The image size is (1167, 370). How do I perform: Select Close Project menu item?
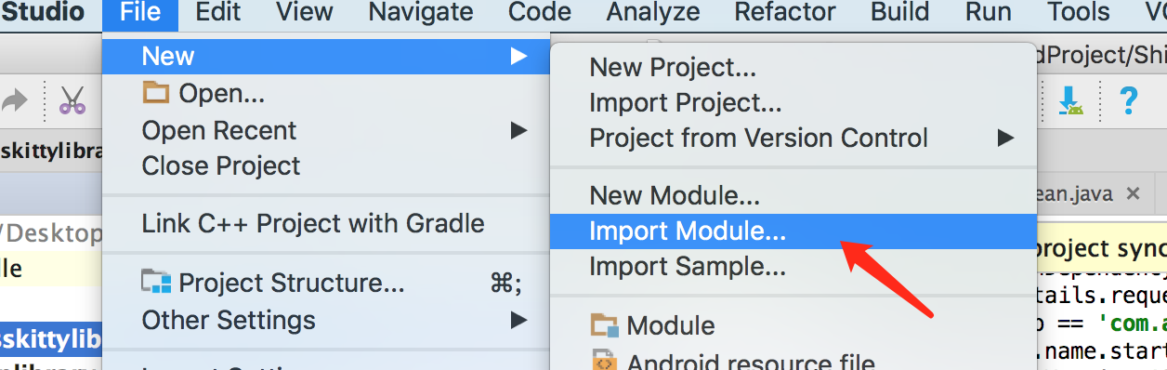pyautogui.click(x=221, y=166)
